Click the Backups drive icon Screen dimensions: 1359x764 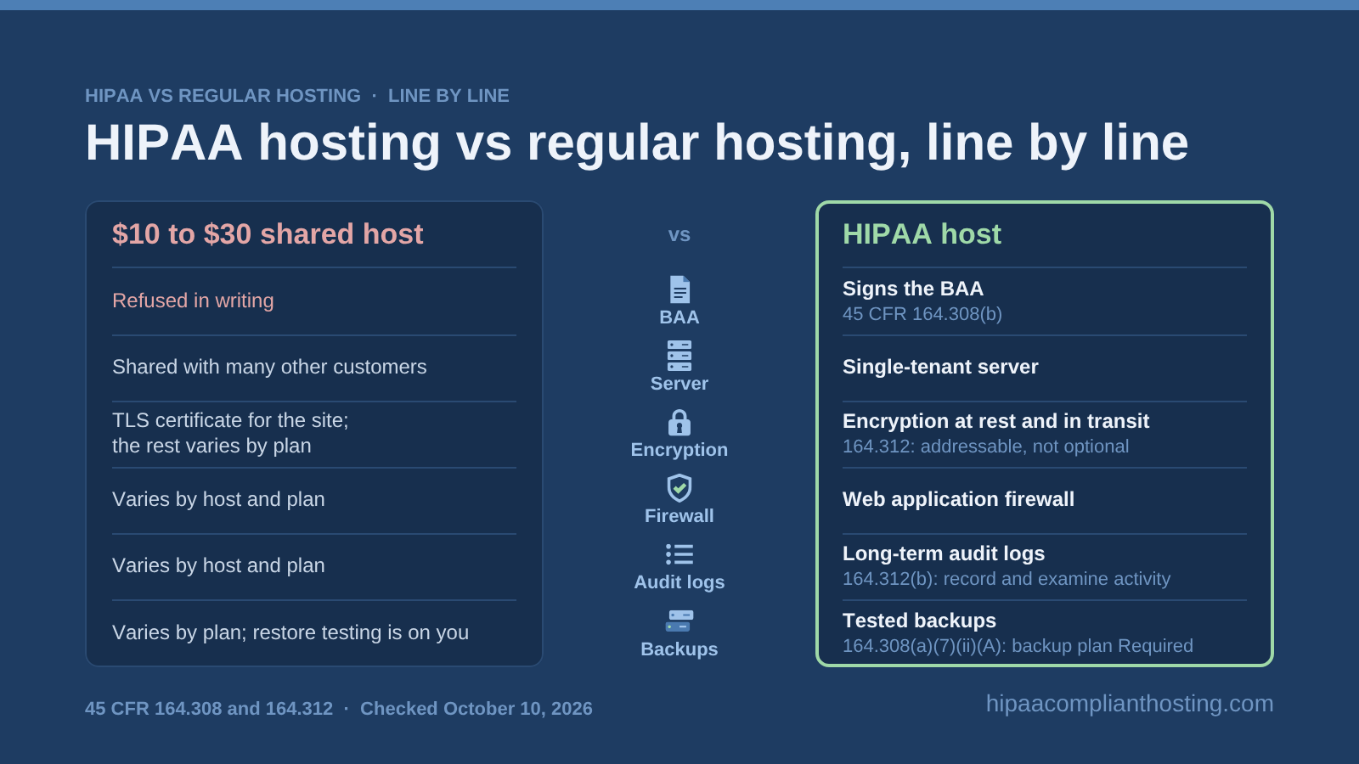(x=679, y=621)
